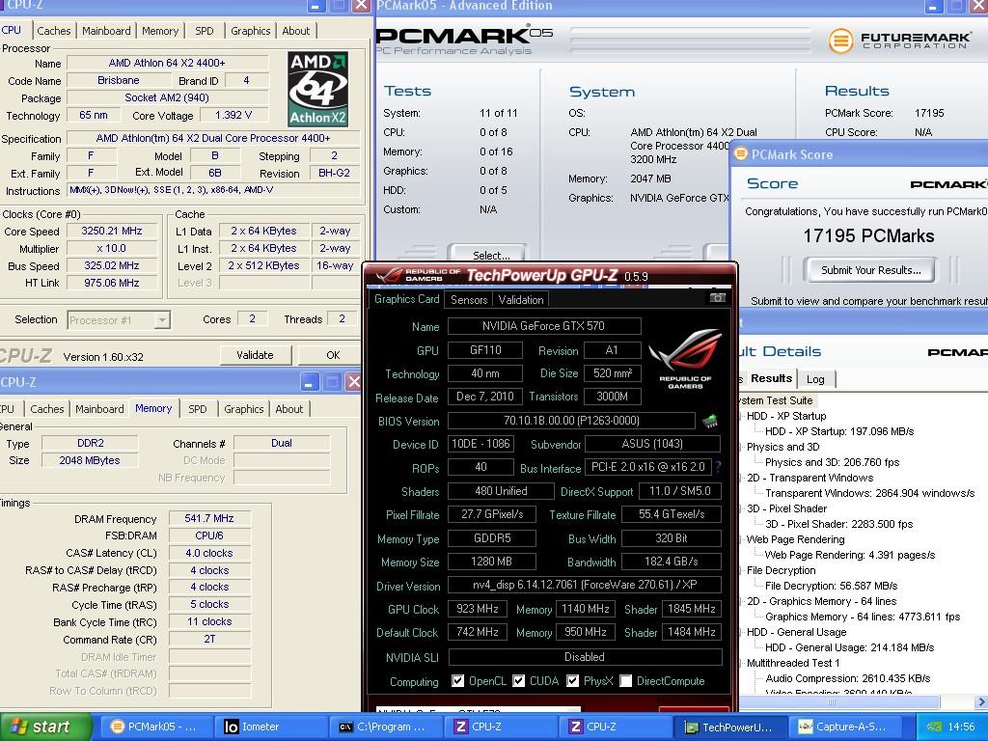Viewport: 988px width, 741px height.
Task: Click the system tray icon by the clock
Action: point(934,727)
